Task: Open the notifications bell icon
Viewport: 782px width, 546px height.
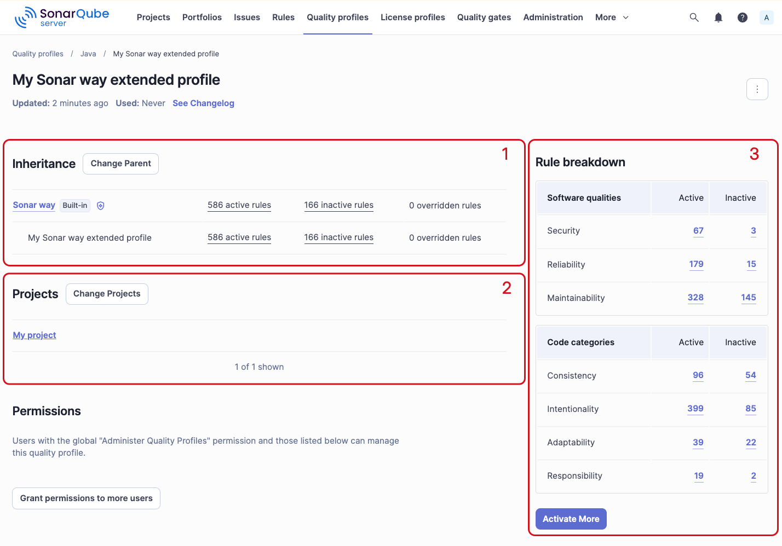Action: coord(718,18)
